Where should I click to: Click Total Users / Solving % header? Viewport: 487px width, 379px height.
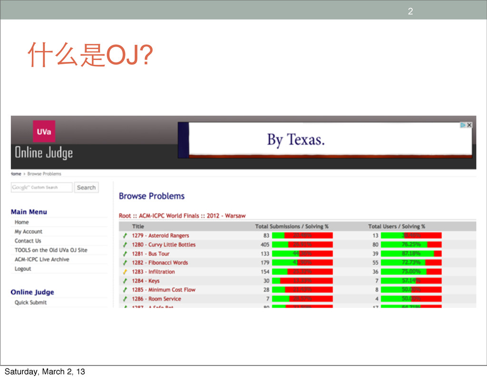click(397, 226)
